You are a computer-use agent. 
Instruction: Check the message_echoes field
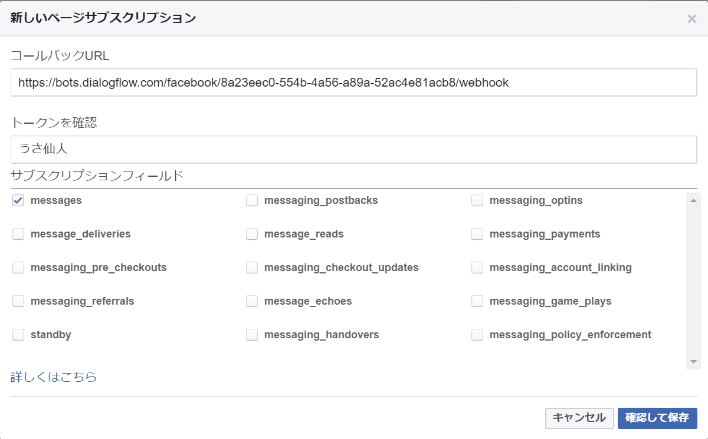pos(252,301)
